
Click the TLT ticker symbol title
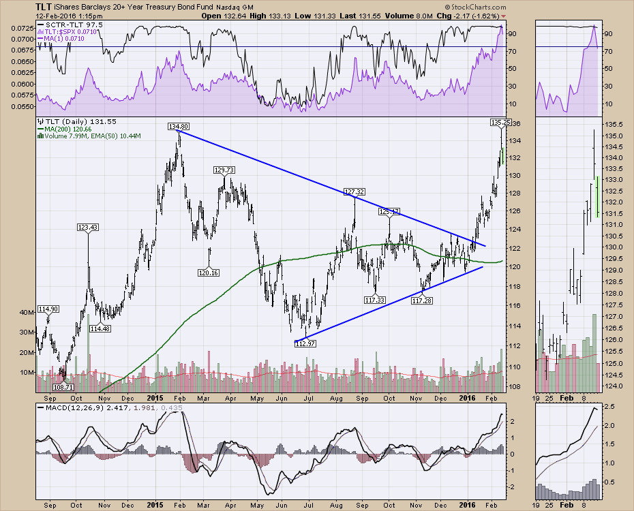tap(43, 7)
